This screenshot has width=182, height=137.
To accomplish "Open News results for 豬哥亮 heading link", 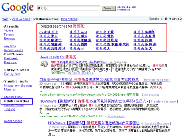I will click(58, 57).
